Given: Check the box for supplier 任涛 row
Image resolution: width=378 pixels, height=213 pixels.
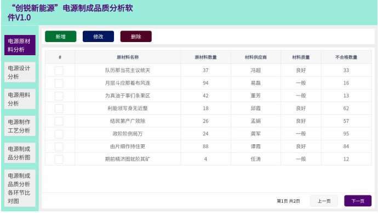Looking at the screenshot, I should coord(59,159).
